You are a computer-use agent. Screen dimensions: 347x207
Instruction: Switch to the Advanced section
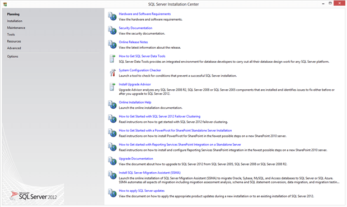pyautogui.click(x=14, y=48)
